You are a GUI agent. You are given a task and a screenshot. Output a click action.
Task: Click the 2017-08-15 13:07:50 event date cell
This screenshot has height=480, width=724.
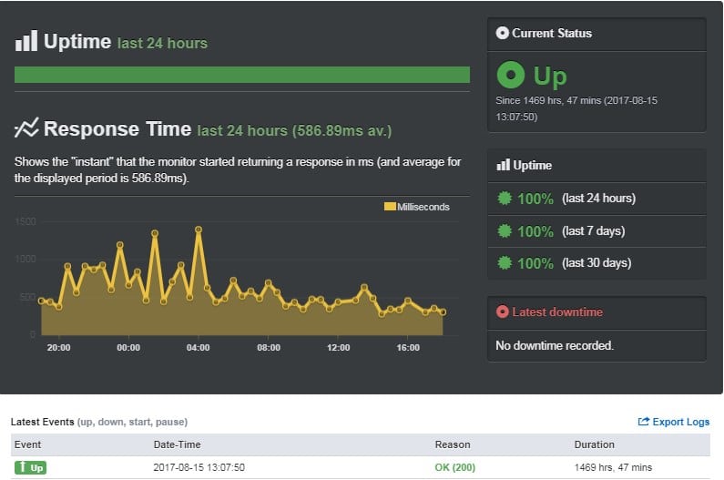point(199,467)
